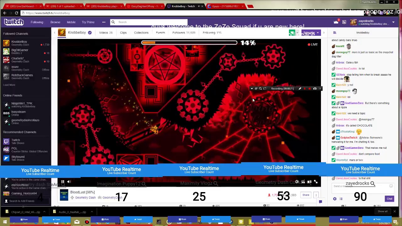Screen dimensions: 402x226
Task: Open the Events tab
Action: (160, 33)
